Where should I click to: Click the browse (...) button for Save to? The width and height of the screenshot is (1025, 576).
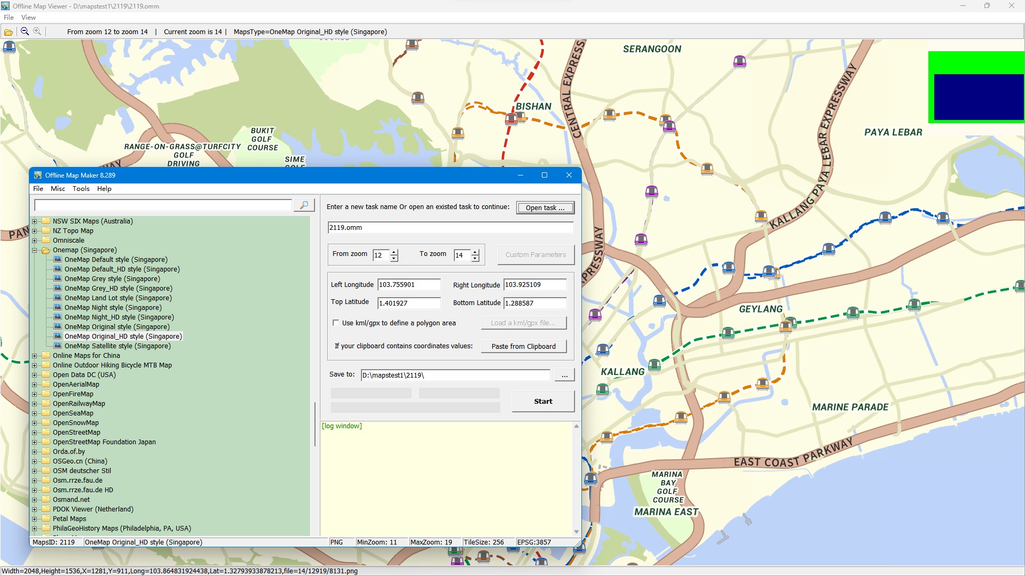(x=564, y=375)
